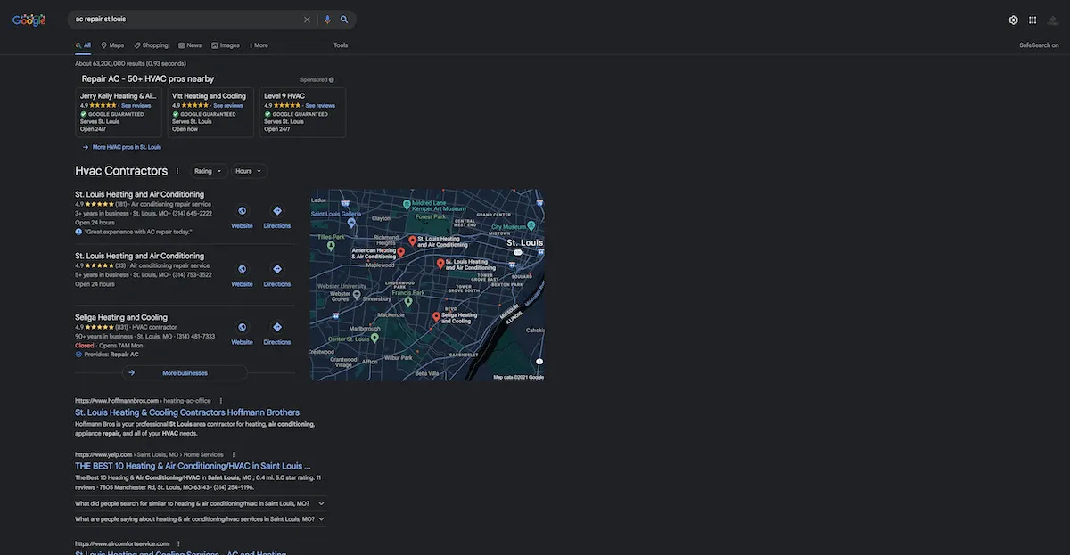Click Directions icon for first St. Louis Heating listing
The width and height of the screenshot is (1070, 555).
277,211
